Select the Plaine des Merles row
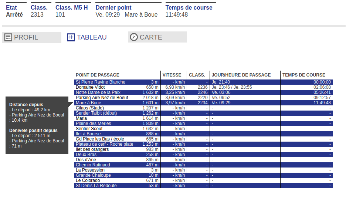 (203, 124)
